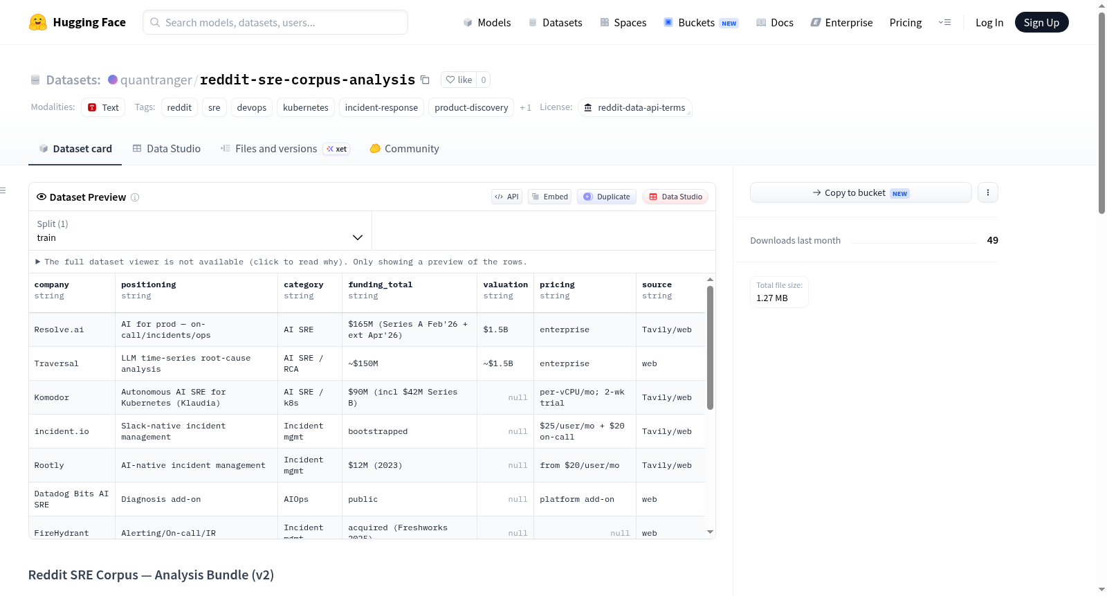Select the Traversal company cell
Viewport: 1107px width, 596px height.
coord(72,363)
